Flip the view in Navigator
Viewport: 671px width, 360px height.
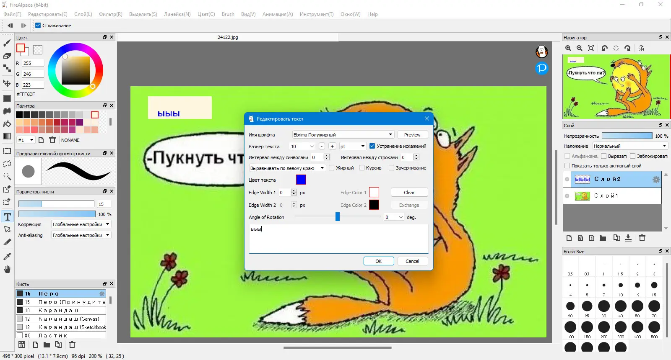coord(641,48)
